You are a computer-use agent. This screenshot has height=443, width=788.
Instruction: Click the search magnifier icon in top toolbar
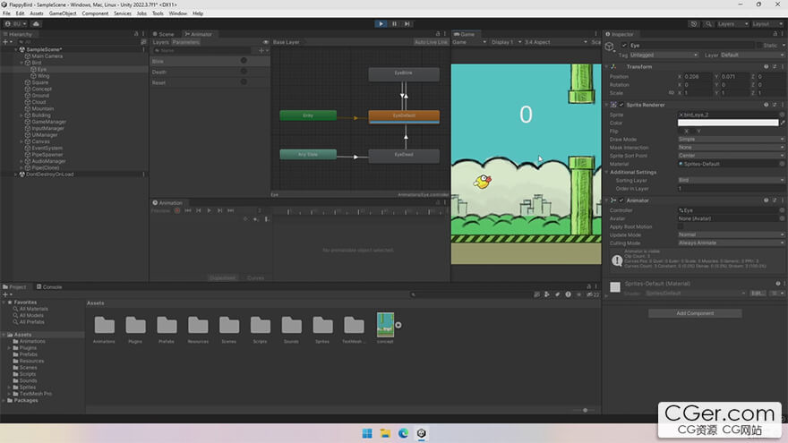707,24
